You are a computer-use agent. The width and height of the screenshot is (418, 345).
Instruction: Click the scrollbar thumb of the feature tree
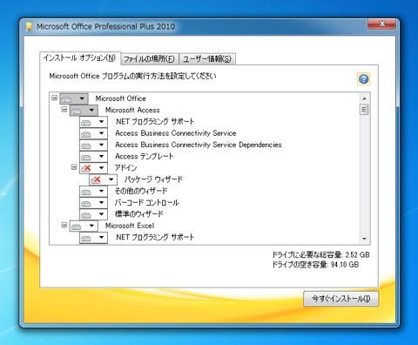364,110
